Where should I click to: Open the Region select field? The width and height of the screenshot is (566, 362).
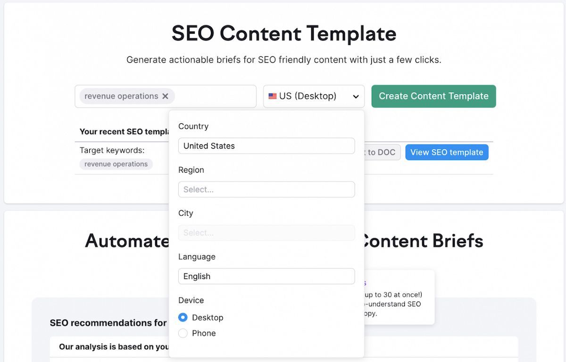[x=266, y=189]
